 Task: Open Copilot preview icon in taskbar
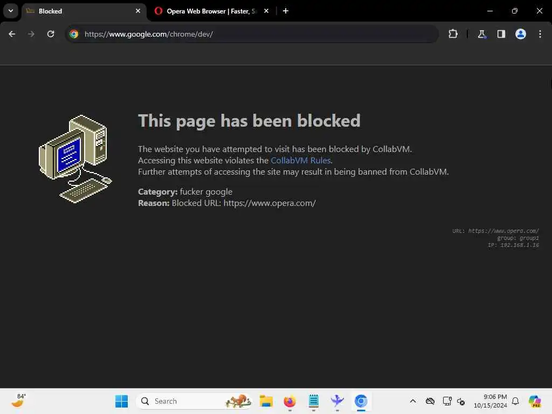(x=535, y=401)
